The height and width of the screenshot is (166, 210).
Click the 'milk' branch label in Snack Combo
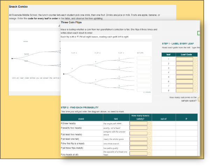tap(26, 61)
